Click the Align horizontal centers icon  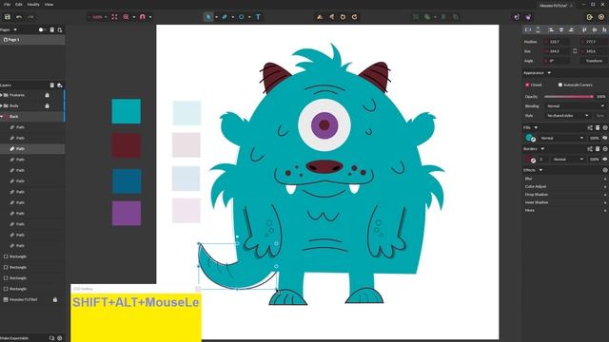pos(561,29)
